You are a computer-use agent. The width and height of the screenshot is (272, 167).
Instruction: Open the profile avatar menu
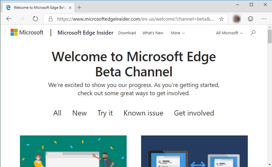tap(237, 19)
